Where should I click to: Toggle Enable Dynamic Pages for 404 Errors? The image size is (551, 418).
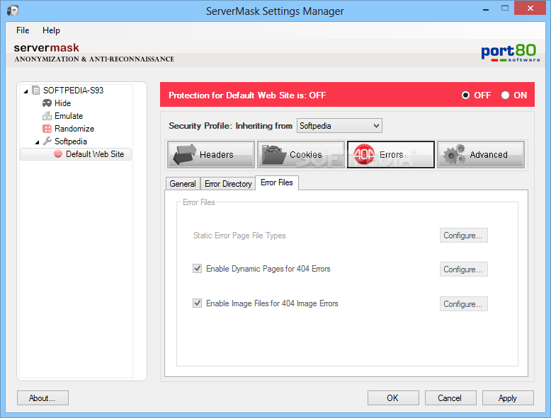click(197, 269)
